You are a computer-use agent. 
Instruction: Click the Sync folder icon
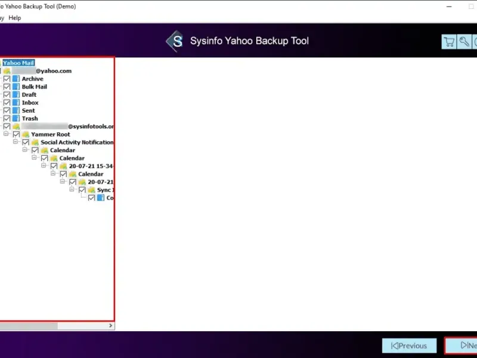pos(92,190)
